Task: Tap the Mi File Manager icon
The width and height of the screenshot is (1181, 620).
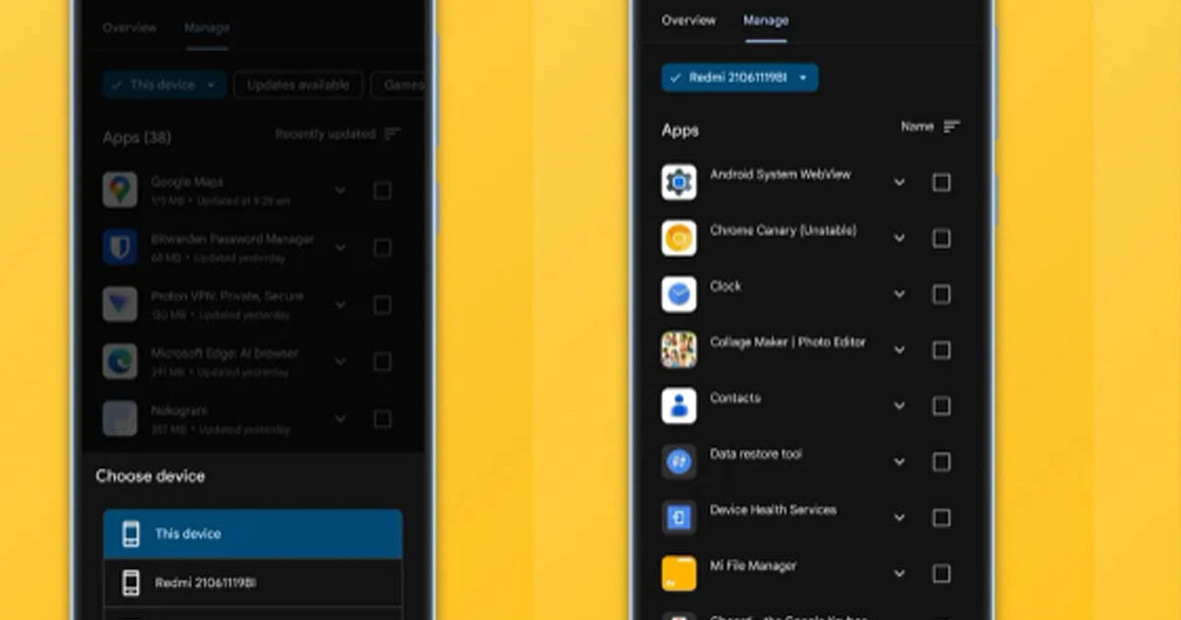Action: pyautogui.click(x=679, y=573)
